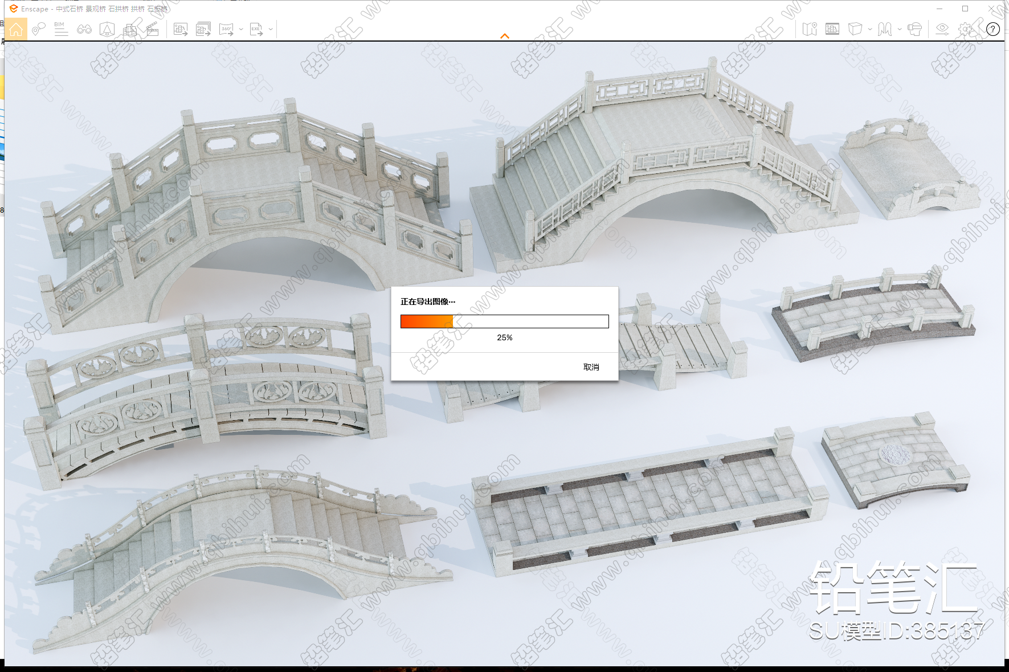
Task: Maximize the Enscape window
Action: click(x=965, y=9)
